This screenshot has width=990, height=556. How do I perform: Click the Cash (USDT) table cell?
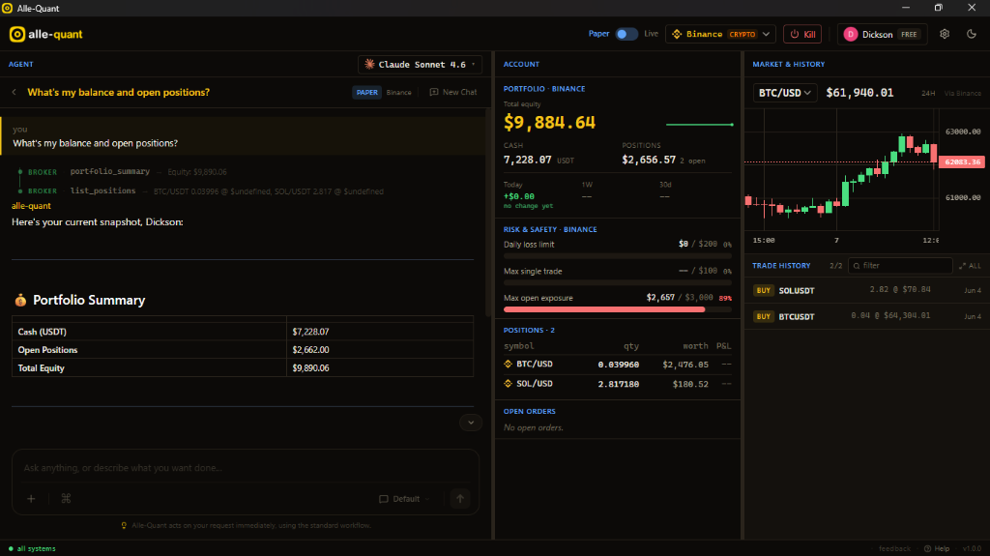(149, 332)
